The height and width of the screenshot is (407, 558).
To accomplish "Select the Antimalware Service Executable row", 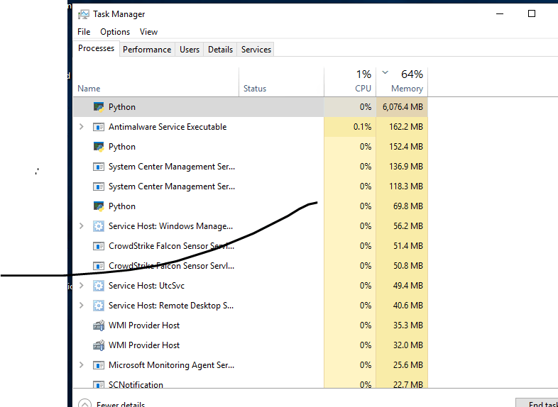I will [x=251, y=127].
